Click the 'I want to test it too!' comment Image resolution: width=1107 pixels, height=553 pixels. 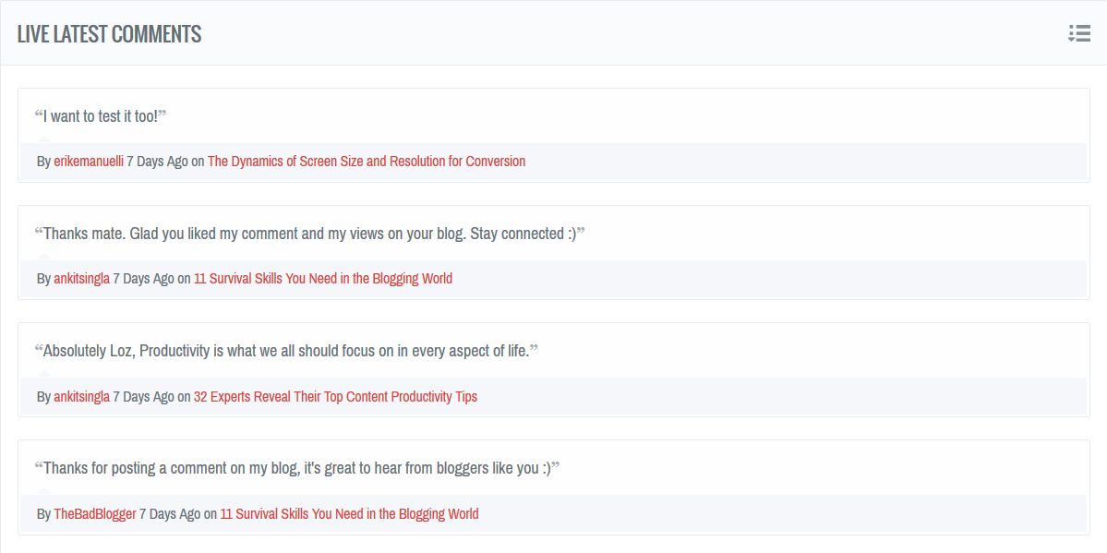[x=100, y=116]
